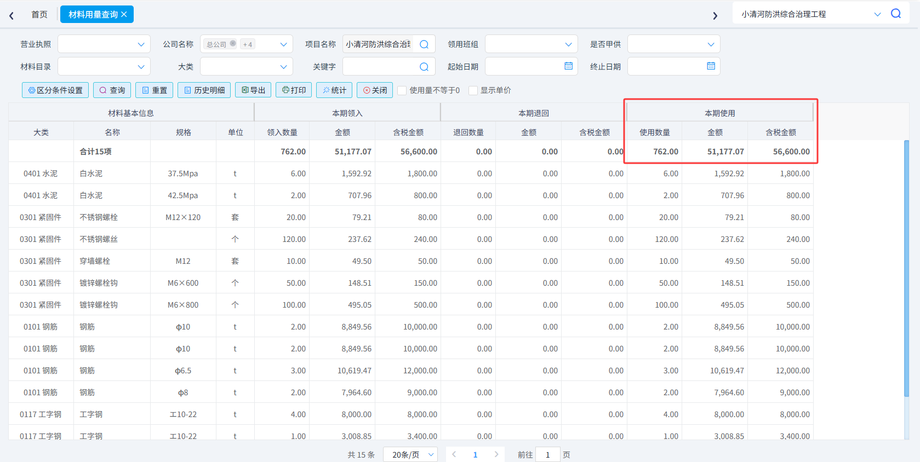Click the 打印 button
The width and height of the screenshot is (920, 462).
tap(294, 90)
